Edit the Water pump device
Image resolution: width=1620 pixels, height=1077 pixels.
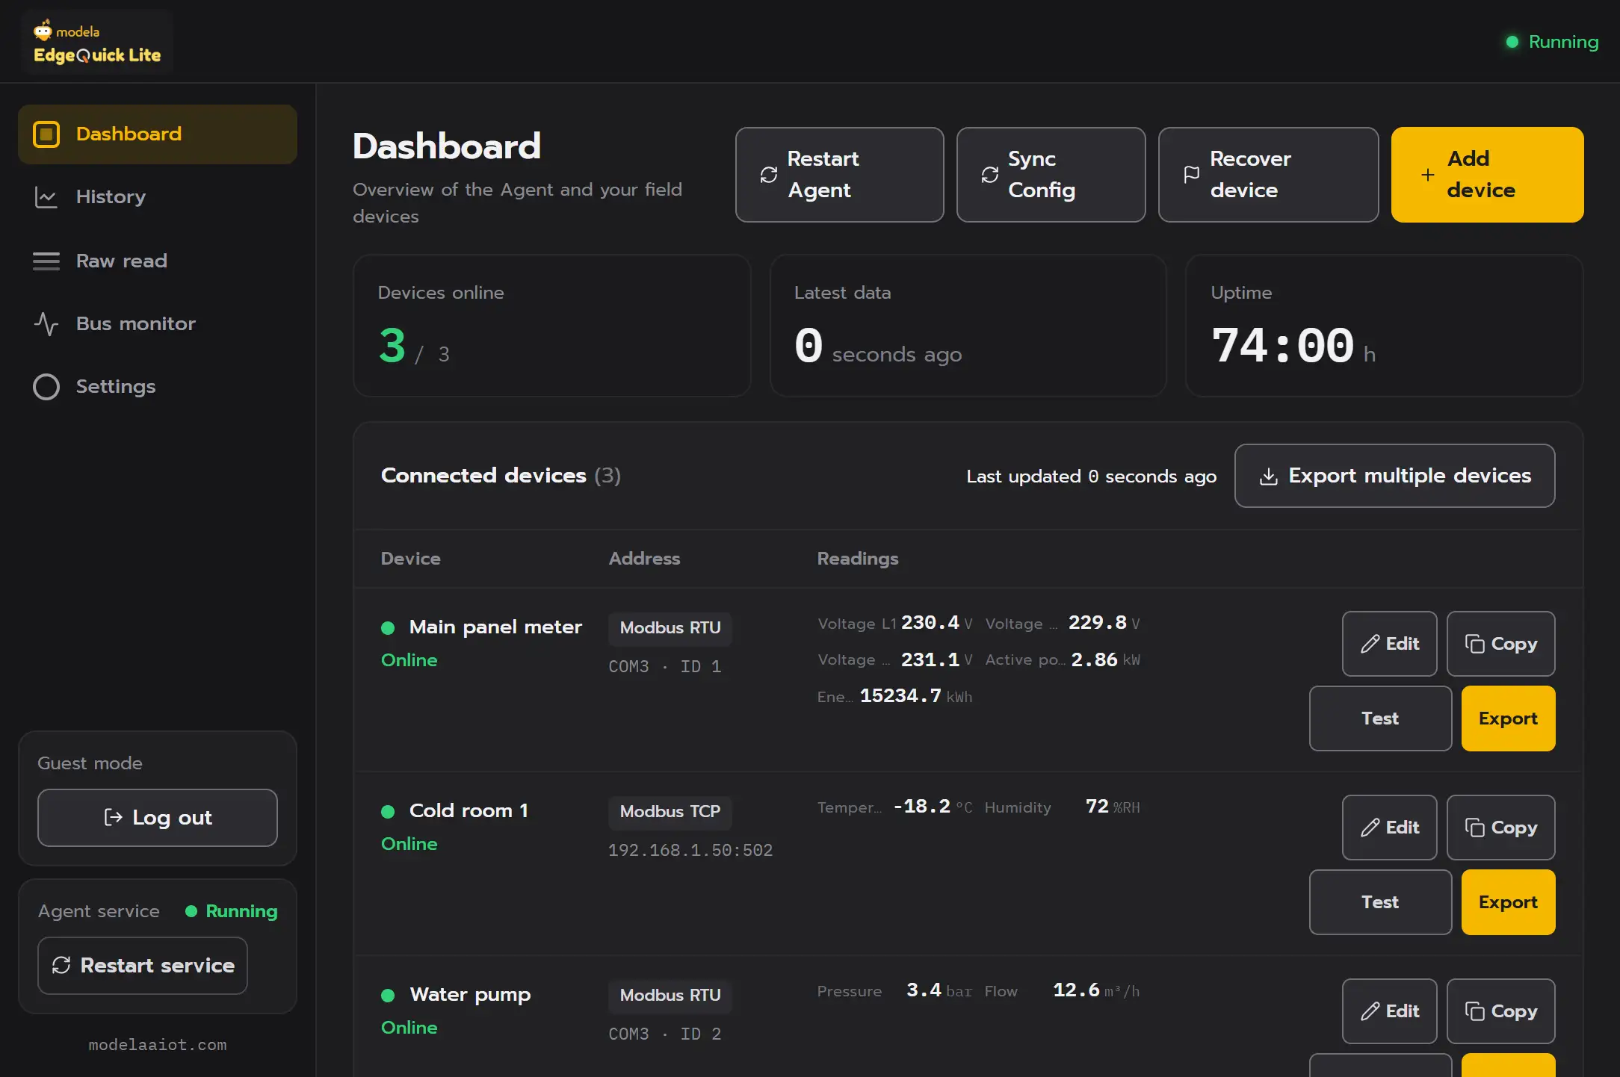[x=1389, y=1011]
